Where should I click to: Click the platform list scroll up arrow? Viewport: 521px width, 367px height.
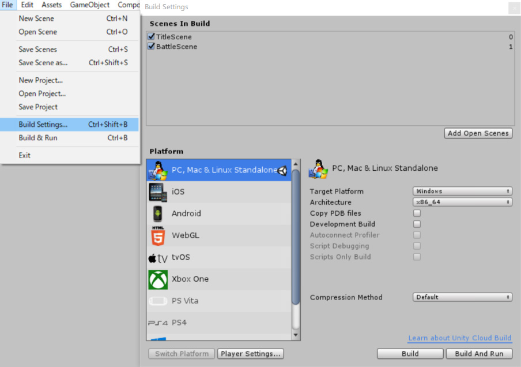296,164
